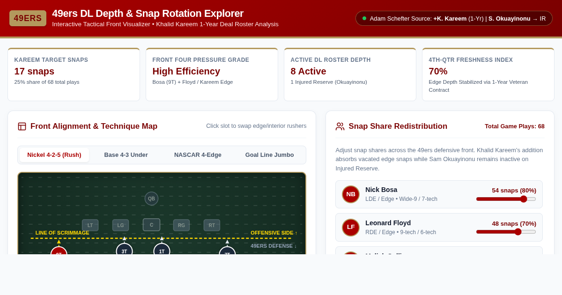The image size is (562, 295).
Task: Open the Goal Line Jumbo tab
Action: [x=270, y=155]
